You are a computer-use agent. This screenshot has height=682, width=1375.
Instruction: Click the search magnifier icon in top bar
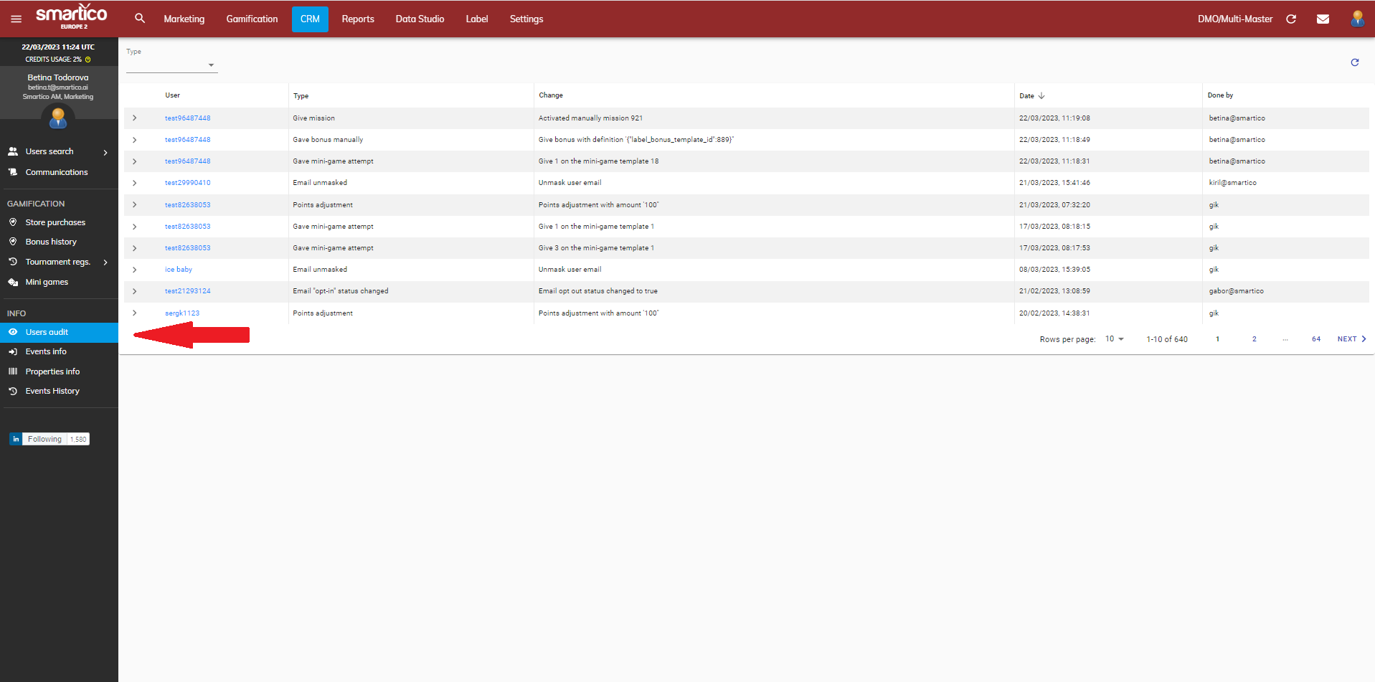[140, 19]
